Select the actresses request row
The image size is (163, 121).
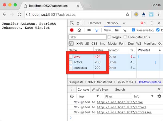115,68
